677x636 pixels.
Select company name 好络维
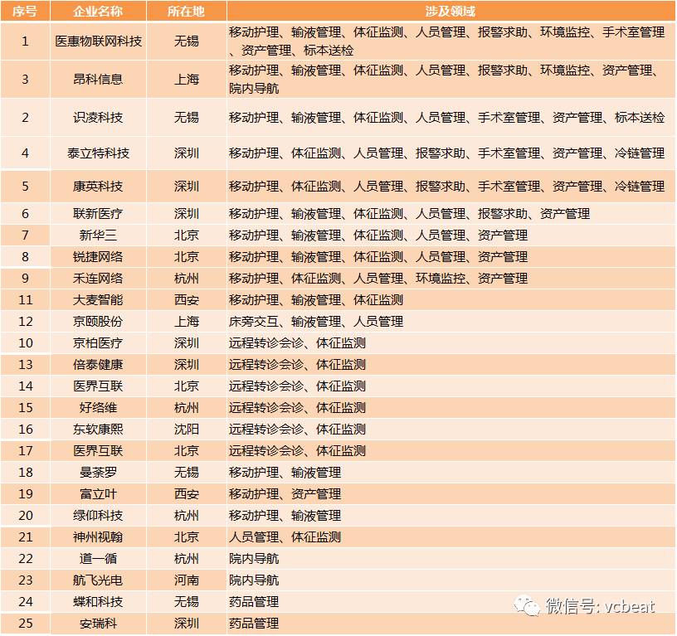coord(98,407)
